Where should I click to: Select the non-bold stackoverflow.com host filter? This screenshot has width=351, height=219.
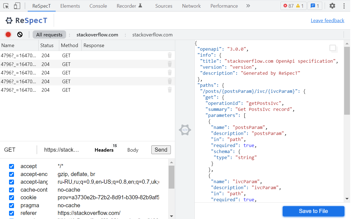(x=152, y=35)
